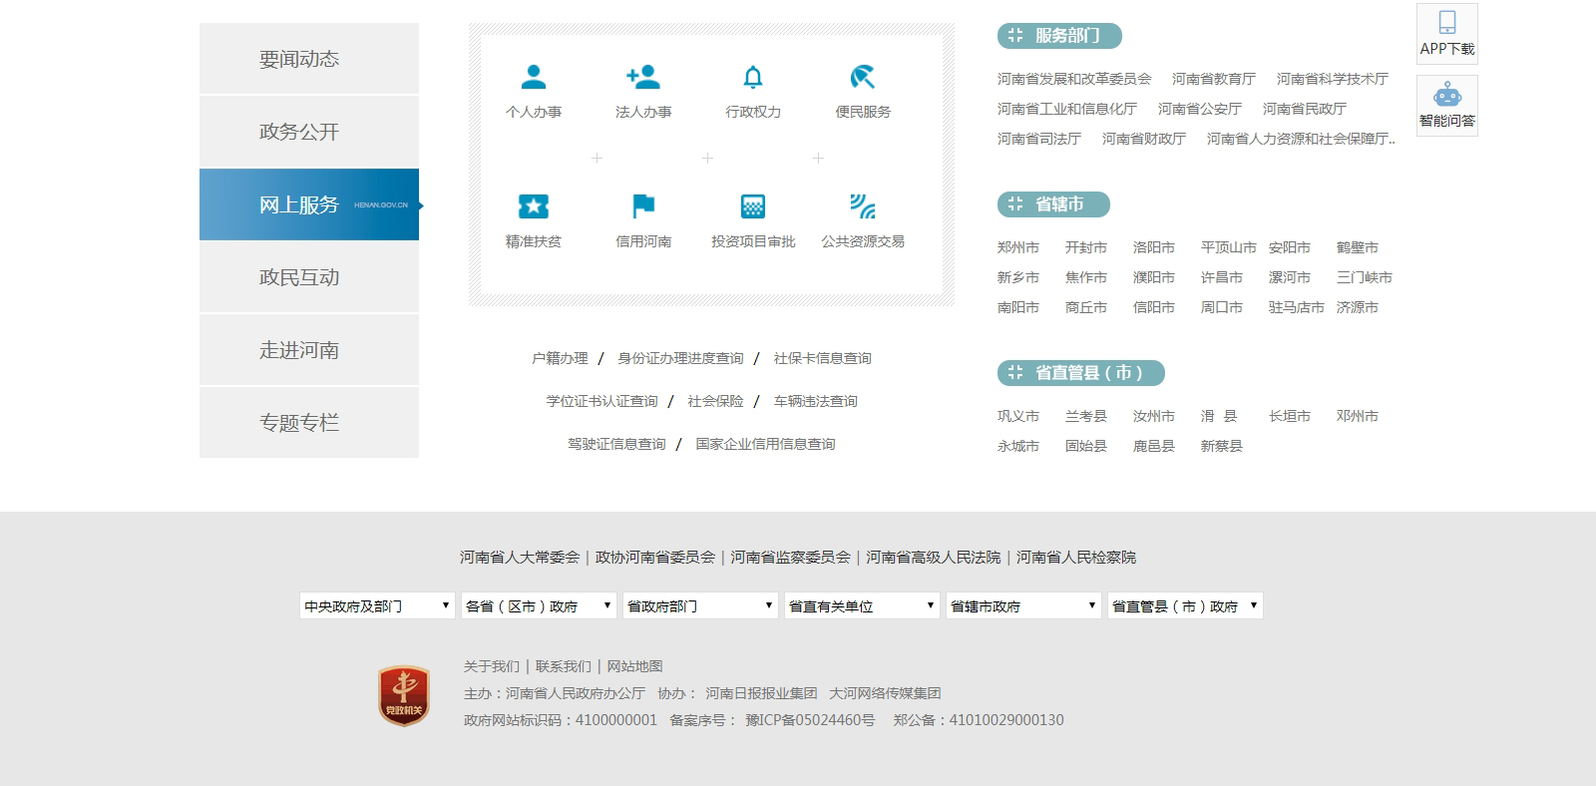Expand the 中央政府及部门 dropdown
Image resolution: width=1596 pixels, height=786 pixels.
377,605
